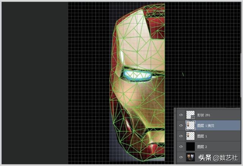Select the layer named 图层 2

click(x=202, y=147)
